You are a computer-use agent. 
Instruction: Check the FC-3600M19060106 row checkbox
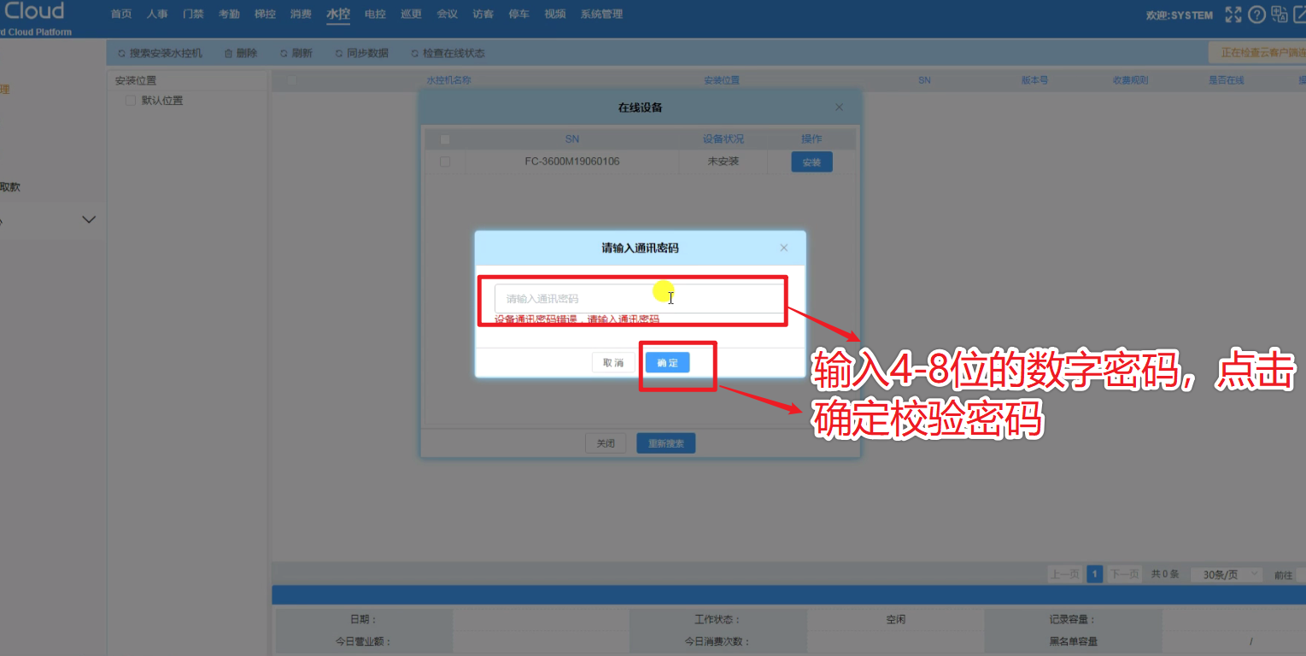(x=445, y=161)
